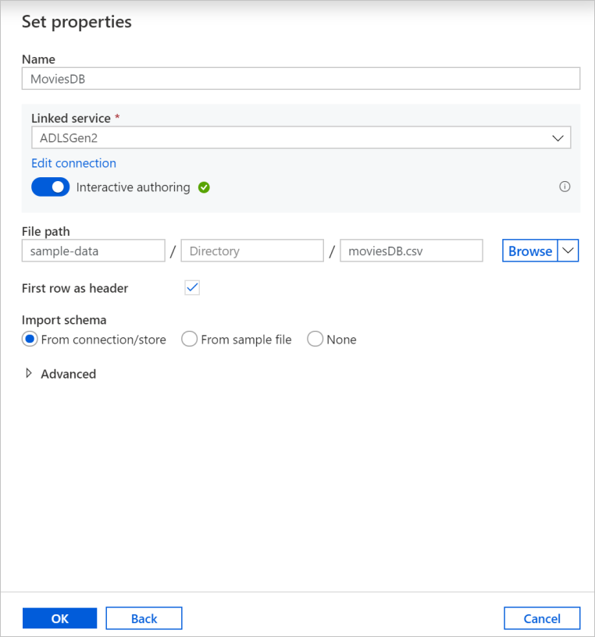Viewport: 595px width, 637px height.
Task: Choose From sample file for import schema
Action: 189,339
